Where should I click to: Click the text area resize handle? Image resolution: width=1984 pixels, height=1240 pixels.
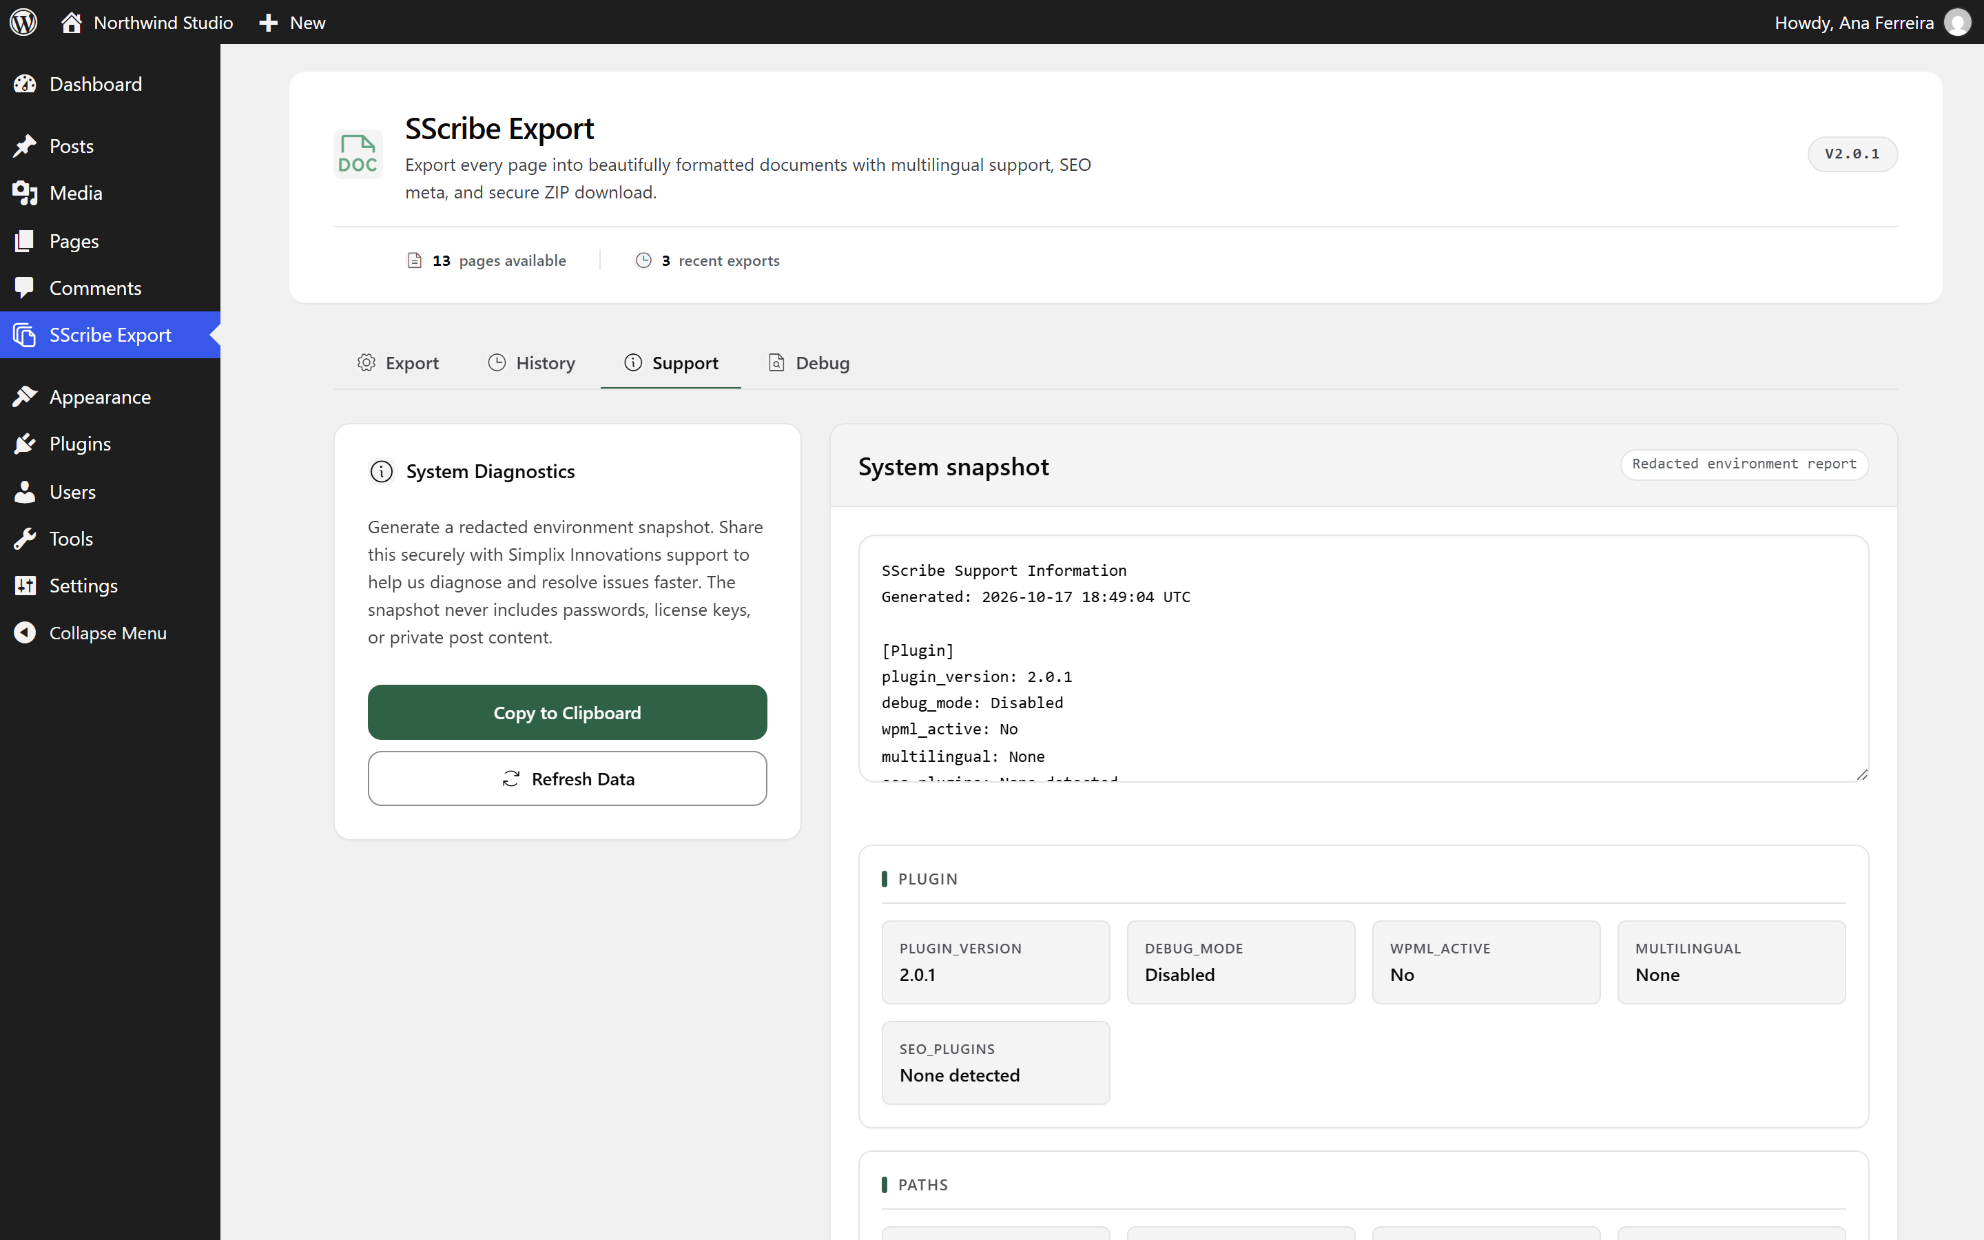coord(1861,774)
